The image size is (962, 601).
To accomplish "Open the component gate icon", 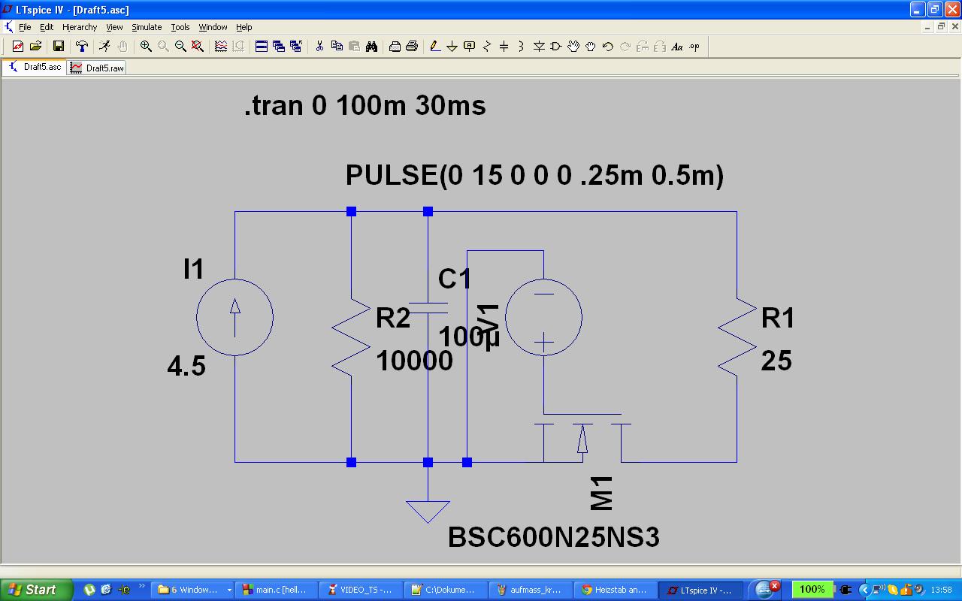I will (x=556, y=47).
